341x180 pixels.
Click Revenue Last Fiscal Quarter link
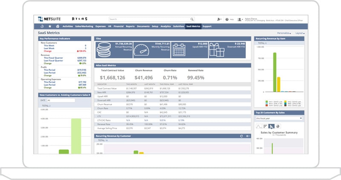[x=53, y=60]
